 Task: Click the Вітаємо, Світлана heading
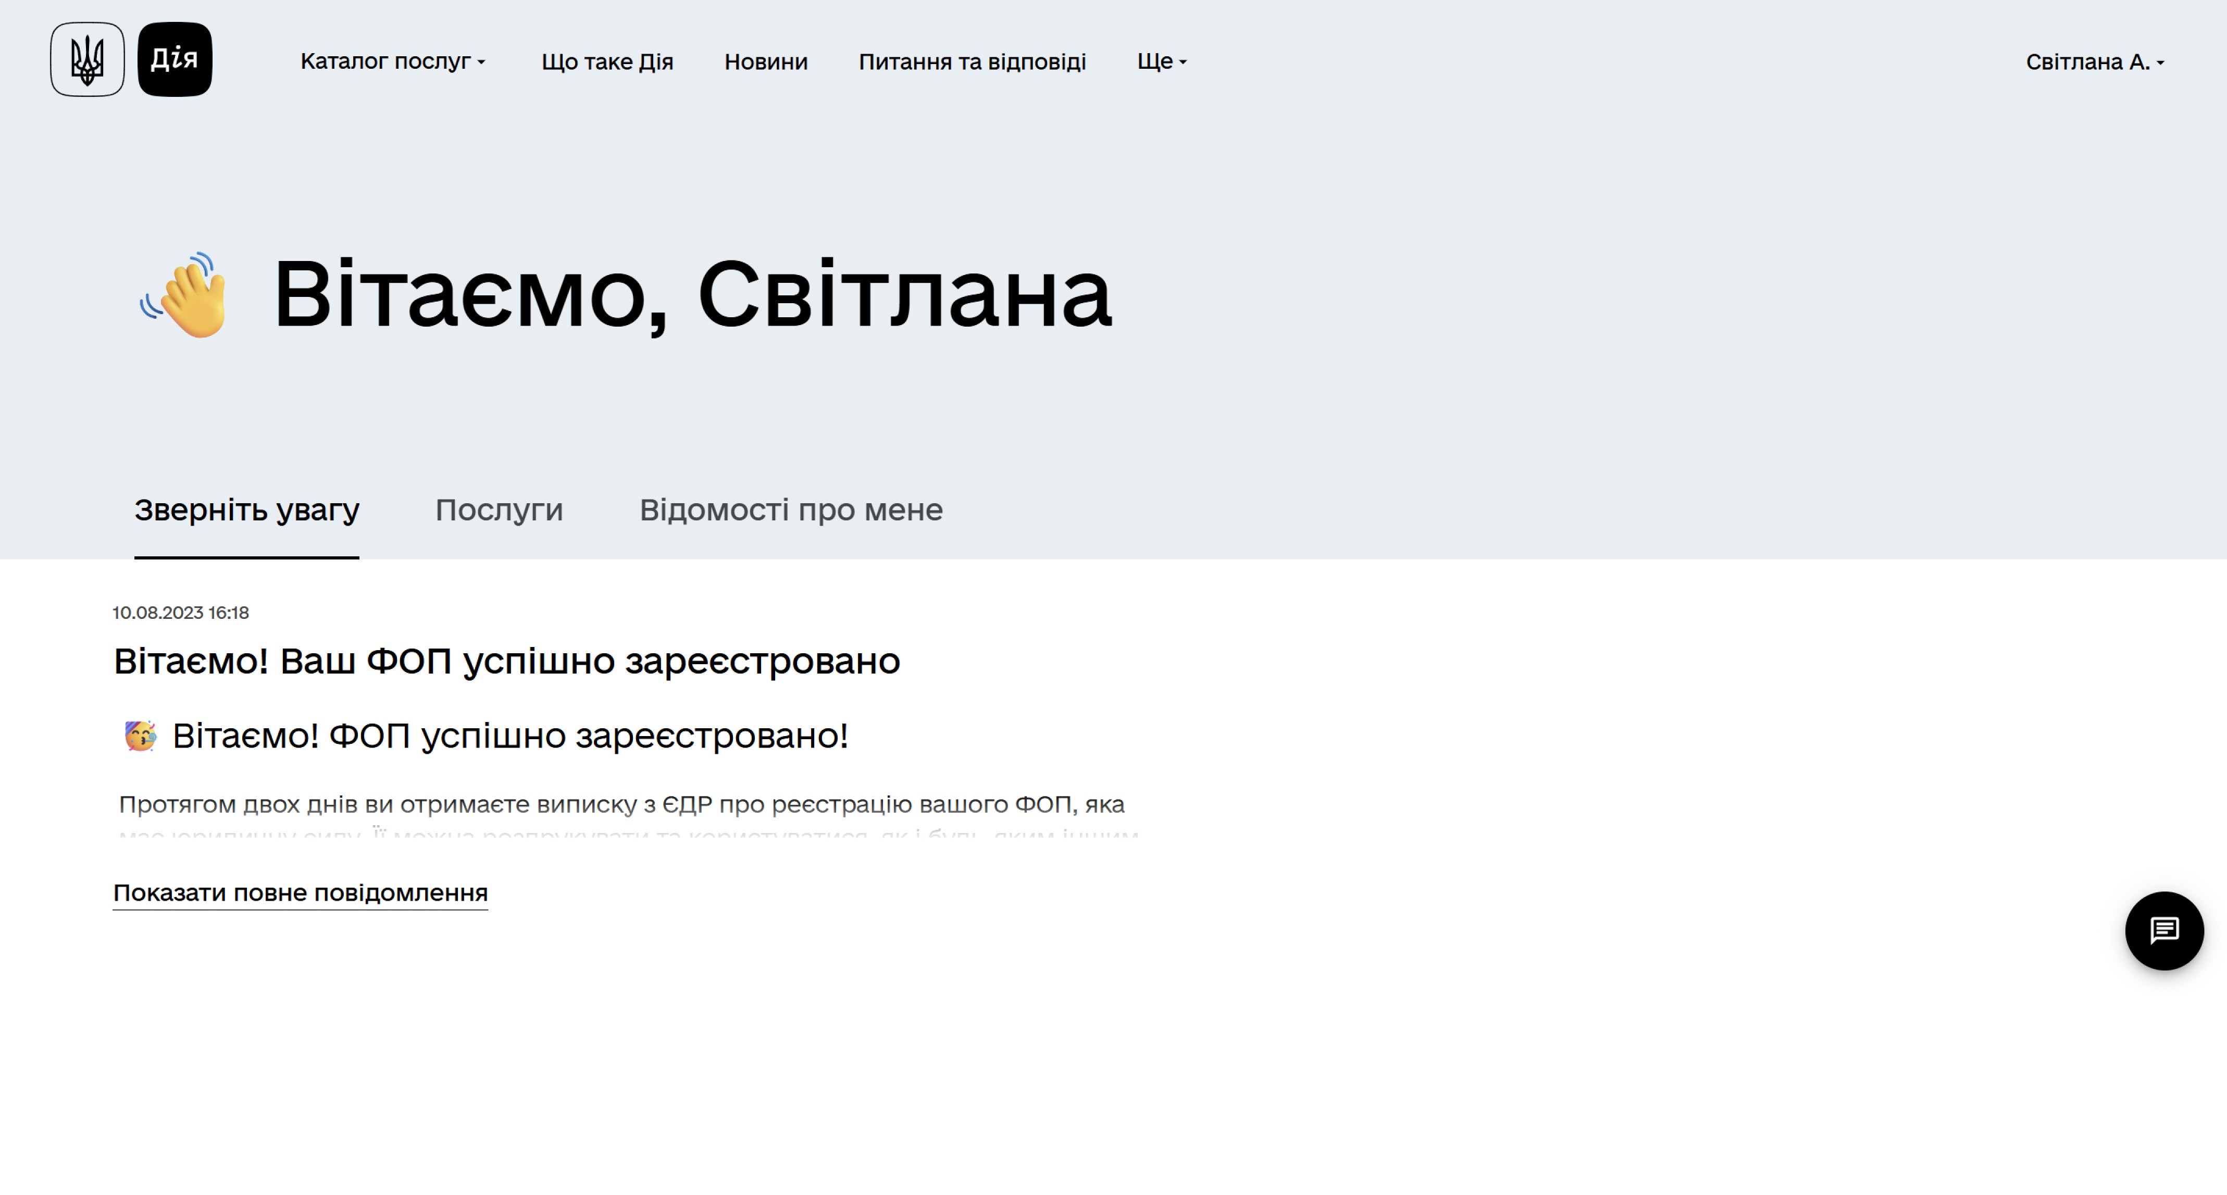pos(692,294)
